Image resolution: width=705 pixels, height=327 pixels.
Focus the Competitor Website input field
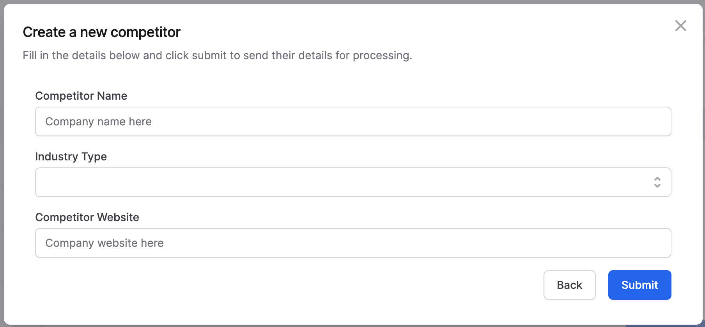coord(353,243)
